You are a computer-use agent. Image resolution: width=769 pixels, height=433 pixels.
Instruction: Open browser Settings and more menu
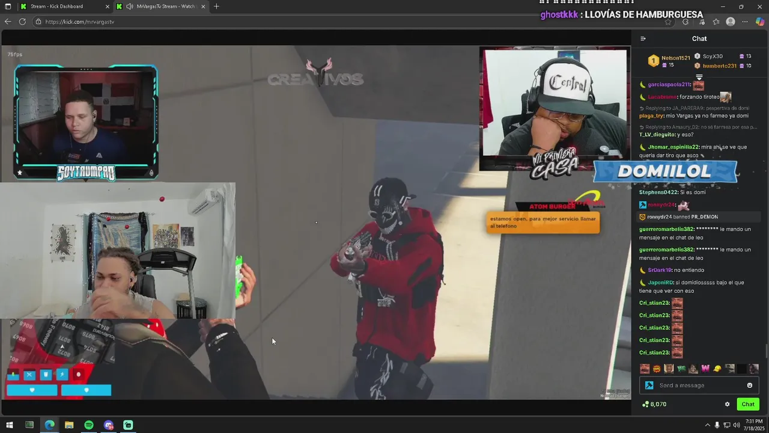(745, 22)
